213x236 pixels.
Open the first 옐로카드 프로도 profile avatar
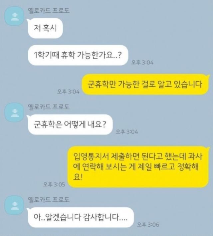tap(14, 16)
